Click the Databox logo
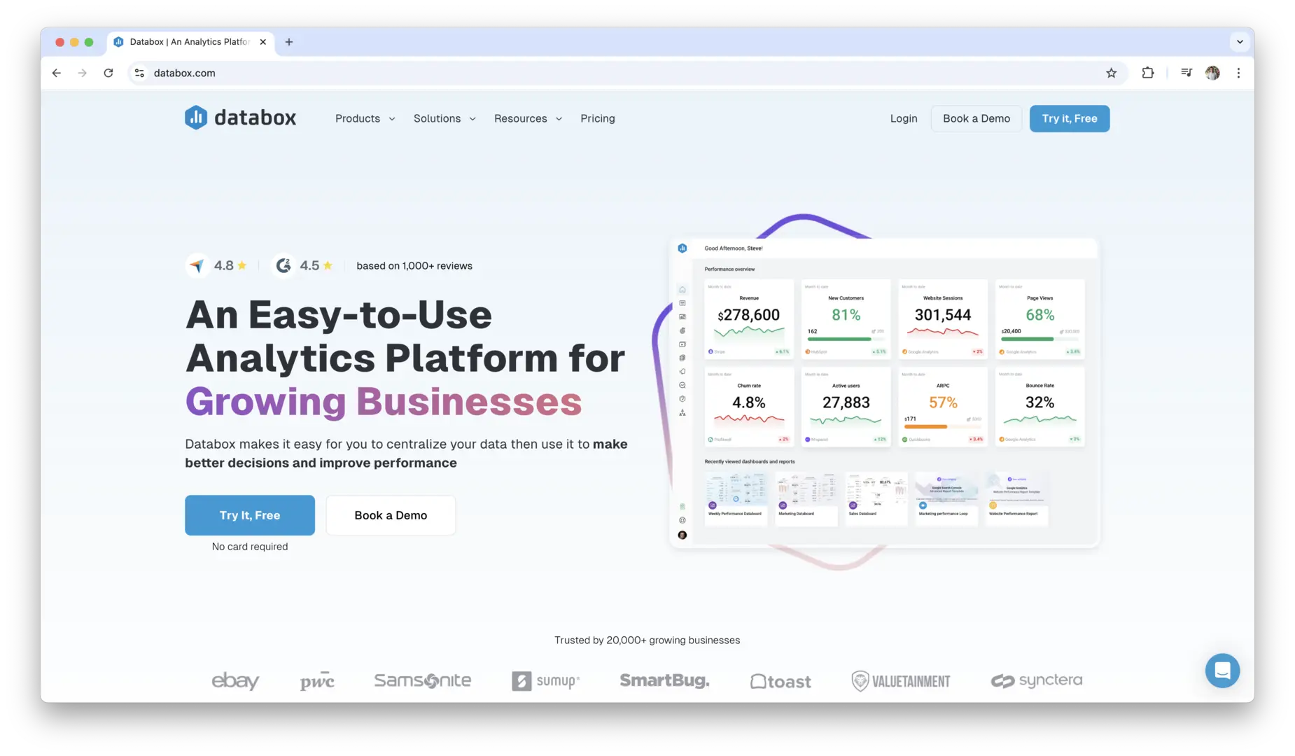The image size is (1295, 756). click(x=240, y=118)
